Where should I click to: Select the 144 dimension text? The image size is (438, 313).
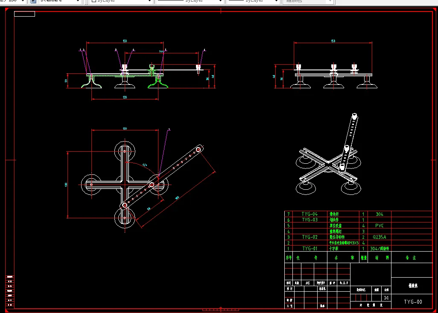tap(161, 51)
